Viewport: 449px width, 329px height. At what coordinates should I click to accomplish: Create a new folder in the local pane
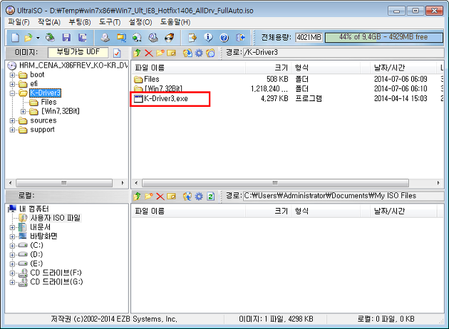click(x=149, y=197)
